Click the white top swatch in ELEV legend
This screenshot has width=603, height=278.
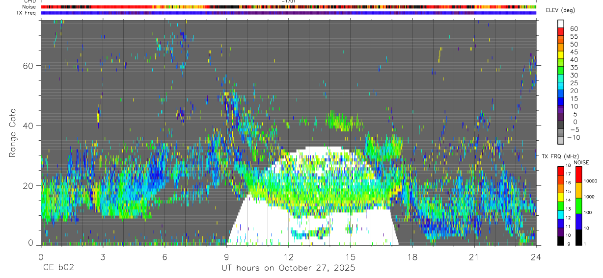click(x=561, y=24)
